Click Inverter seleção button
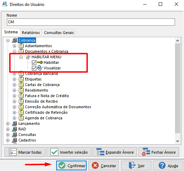The width and height of the screenshot is (184, 171). click(69, 152)
